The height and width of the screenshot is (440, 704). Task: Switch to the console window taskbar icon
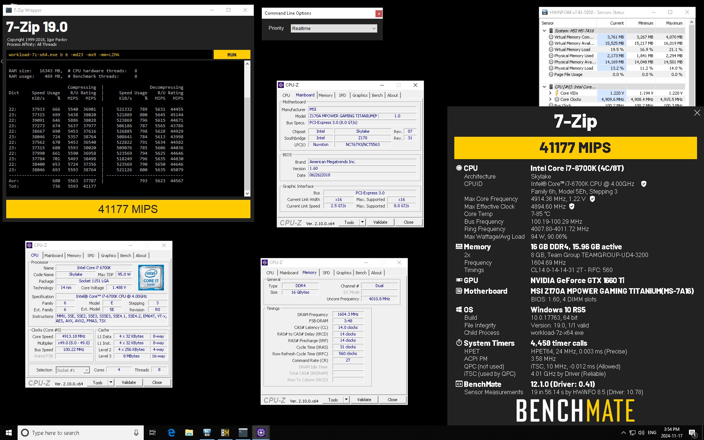point(243,433)
